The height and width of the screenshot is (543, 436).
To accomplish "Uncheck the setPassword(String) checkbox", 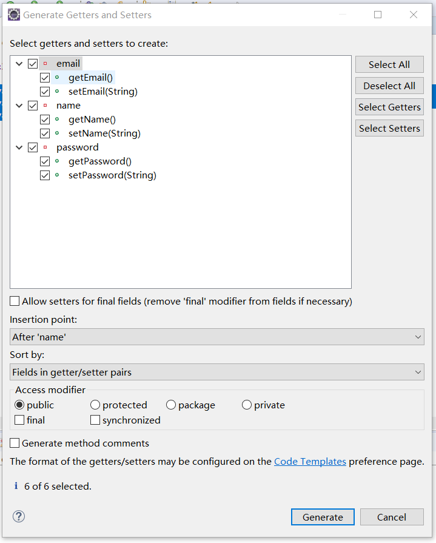I will [45, 175].
